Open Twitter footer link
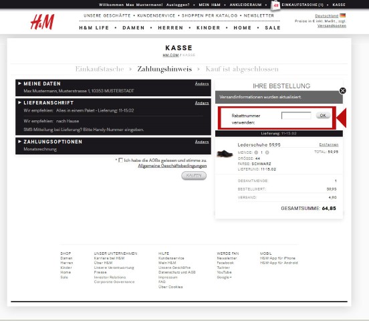The width and height of the screenshot is (369, 321). coord(223,267)
